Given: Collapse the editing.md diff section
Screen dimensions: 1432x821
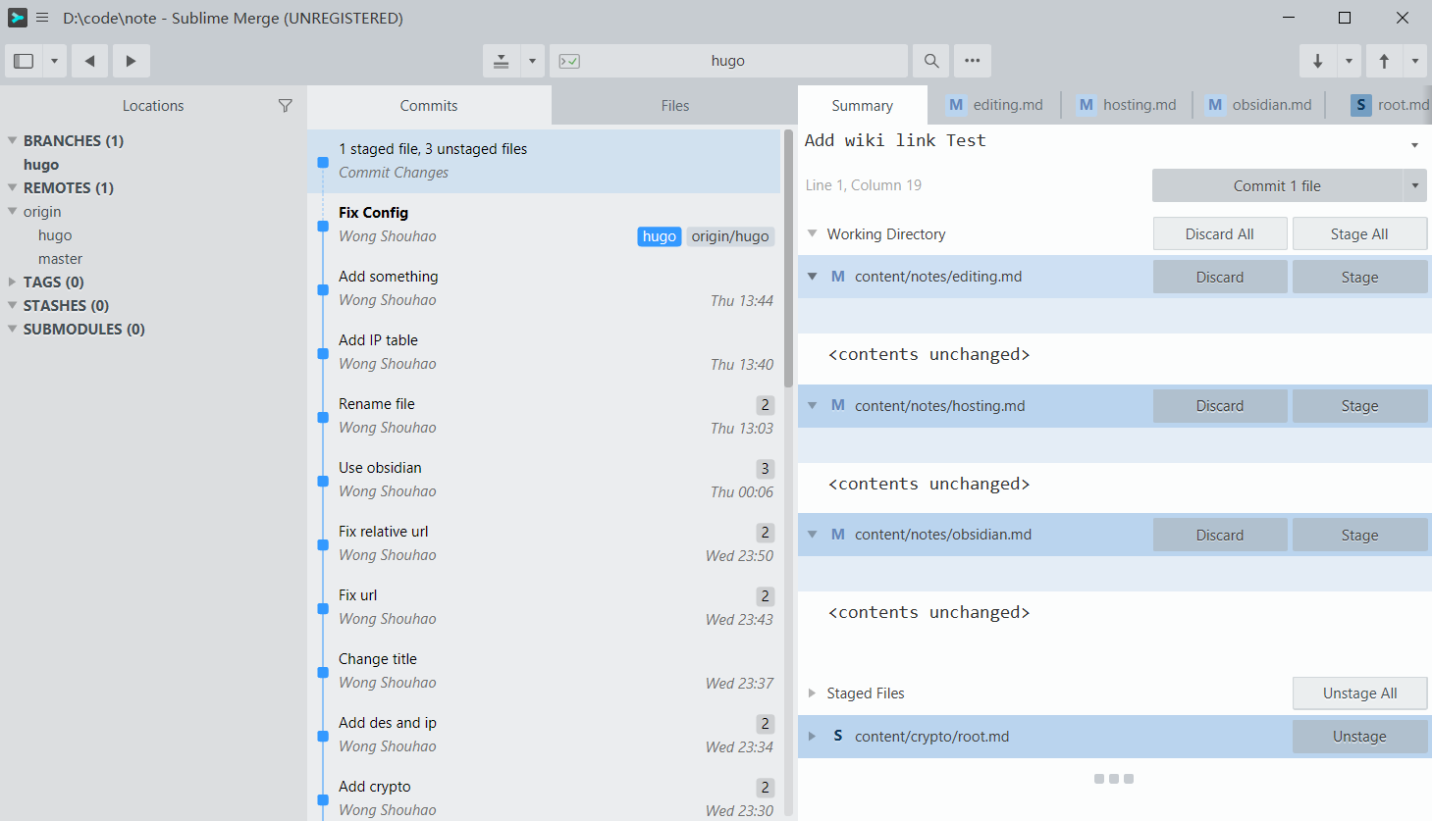Looking at the screenshot, I should pos(812,277).
